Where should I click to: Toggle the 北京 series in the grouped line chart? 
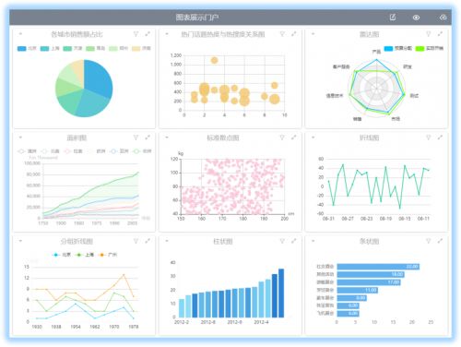[62, 255]
